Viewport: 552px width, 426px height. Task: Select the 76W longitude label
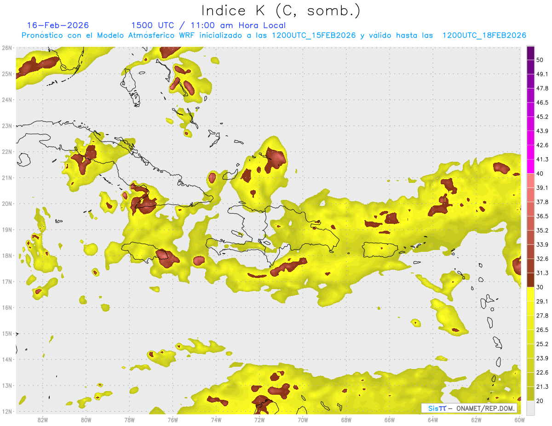(x=172, y=420)
